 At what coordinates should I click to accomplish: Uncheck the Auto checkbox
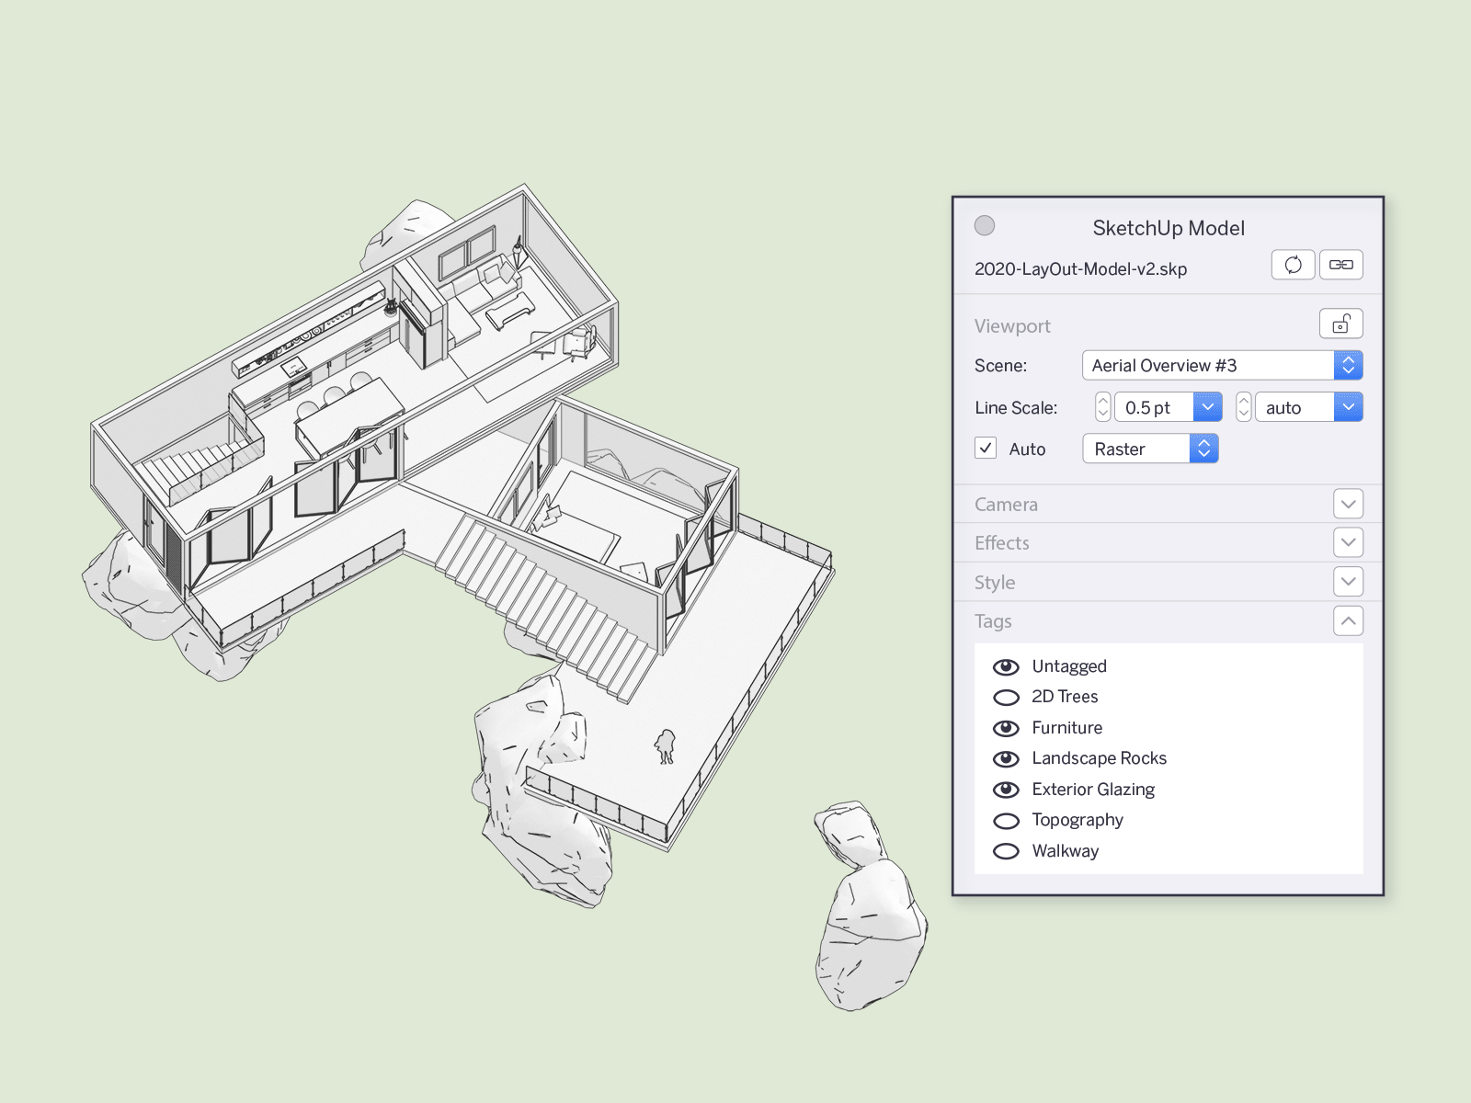click(x=986, y=448)
